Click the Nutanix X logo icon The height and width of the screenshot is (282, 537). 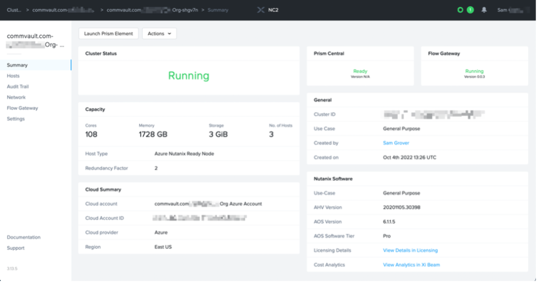260,10
